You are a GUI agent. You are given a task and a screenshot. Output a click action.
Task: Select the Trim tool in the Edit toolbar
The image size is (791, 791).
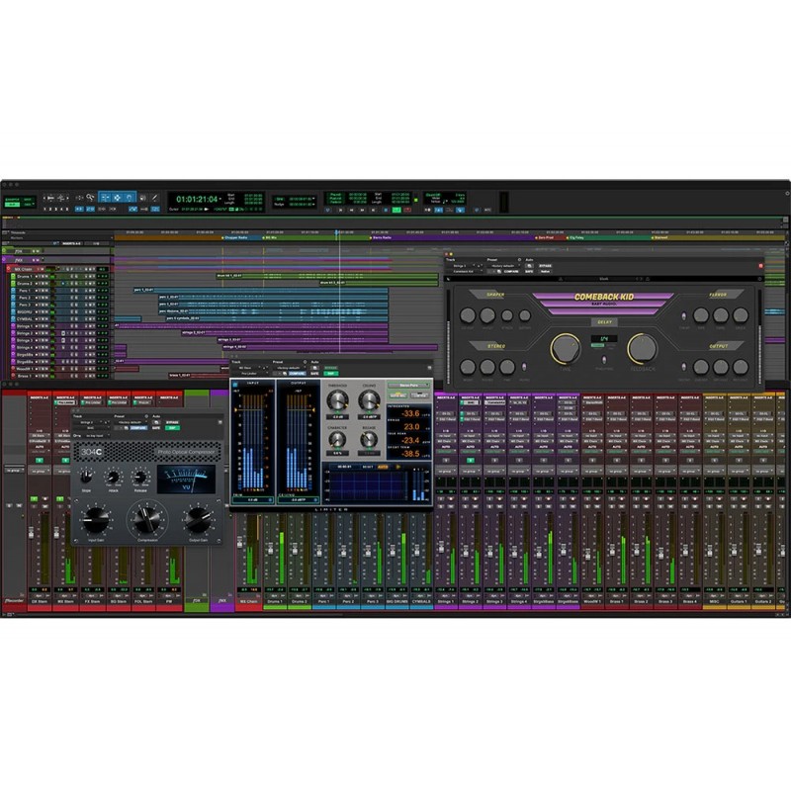tap(105, 198)
